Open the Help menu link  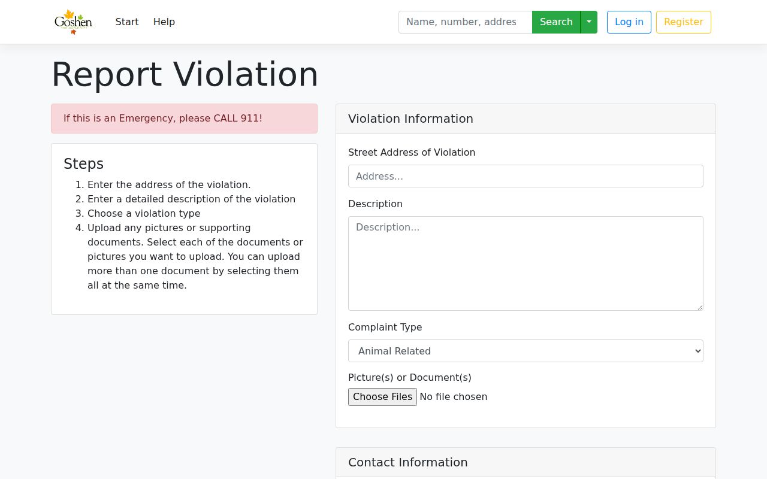click(164, 22)
